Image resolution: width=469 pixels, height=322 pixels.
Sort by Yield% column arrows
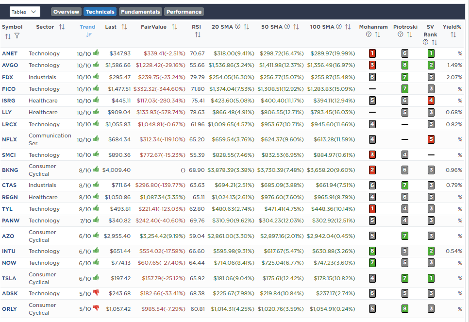[453, 35]
